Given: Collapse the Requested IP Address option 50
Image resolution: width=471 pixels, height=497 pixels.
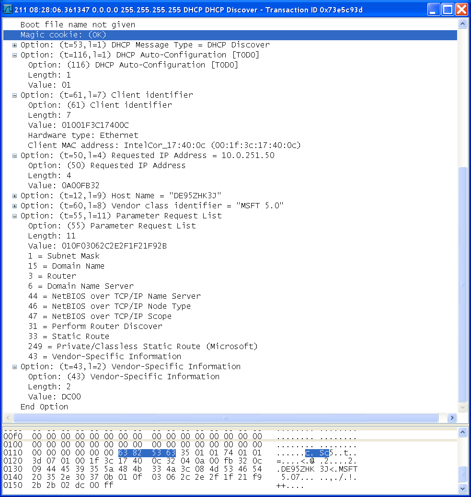Looking at the screenshot, I should coord(14,156).
